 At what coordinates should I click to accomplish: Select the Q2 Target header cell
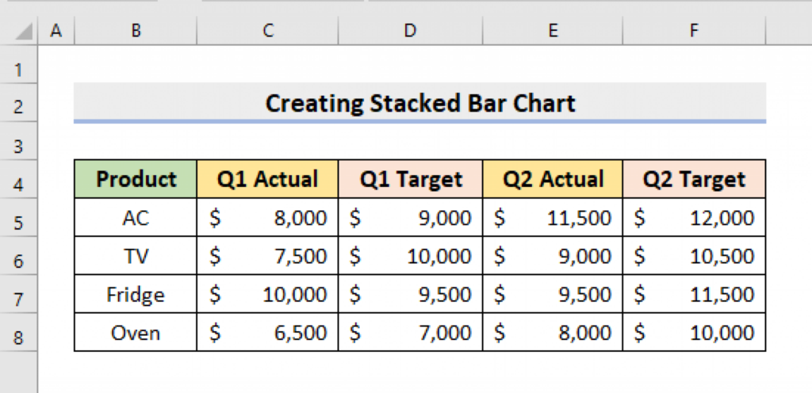694,179
